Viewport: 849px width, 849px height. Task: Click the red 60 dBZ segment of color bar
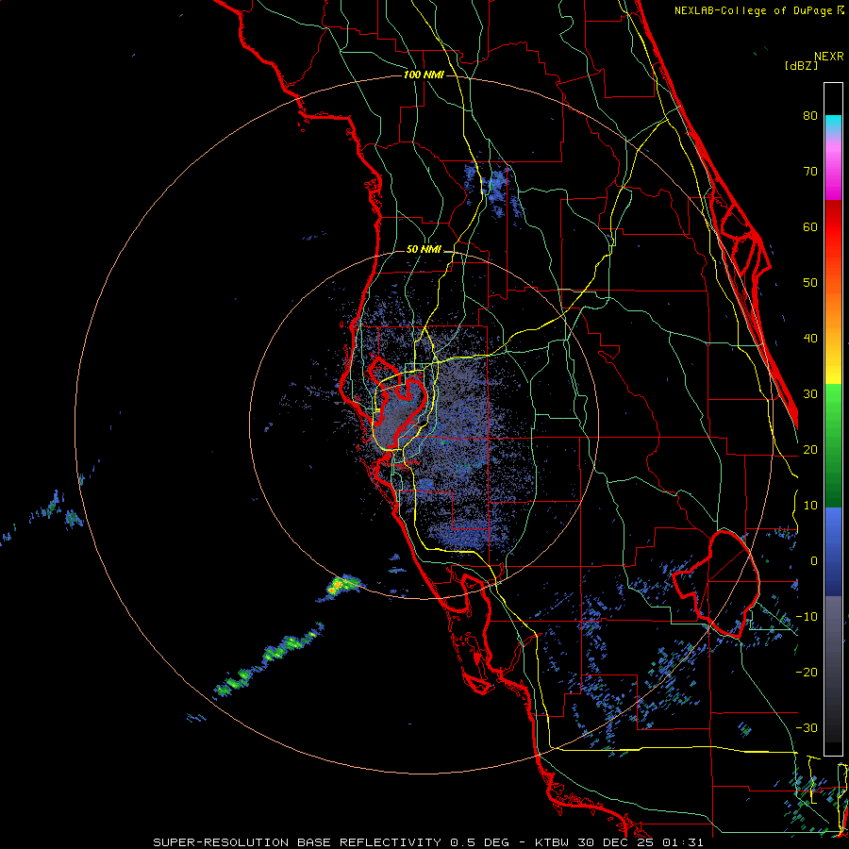(x=833, y=227)
